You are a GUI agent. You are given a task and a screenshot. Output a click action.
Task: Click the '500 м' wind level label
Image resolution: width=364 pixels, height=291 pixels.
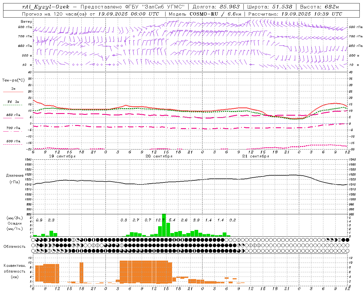[27, 55]
